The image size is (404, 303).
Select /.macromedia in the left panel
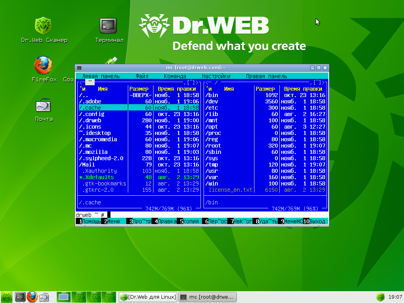139,139
